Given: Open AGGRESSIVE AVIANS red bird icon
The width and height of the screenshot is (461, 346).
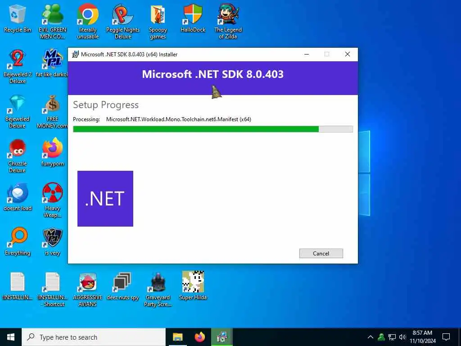Looking at the screenshot, I should tap(88, 290).
